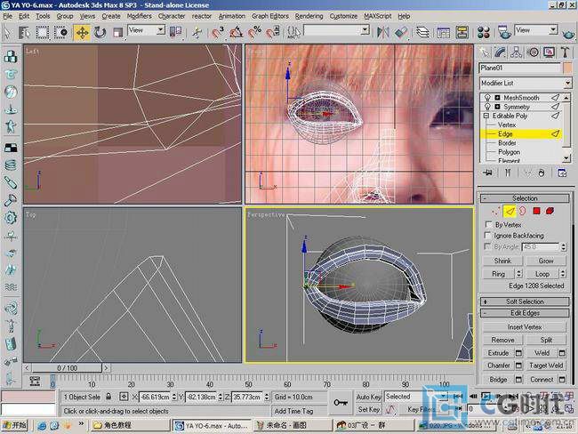Toggle the Angle Snap icon

click(x=237, y=32)
